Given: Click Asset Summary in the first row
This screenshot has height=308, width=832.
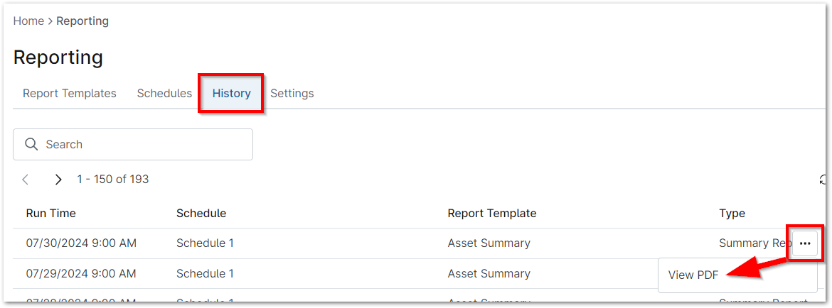Looking at the screenshot, I should click(489, 243).
